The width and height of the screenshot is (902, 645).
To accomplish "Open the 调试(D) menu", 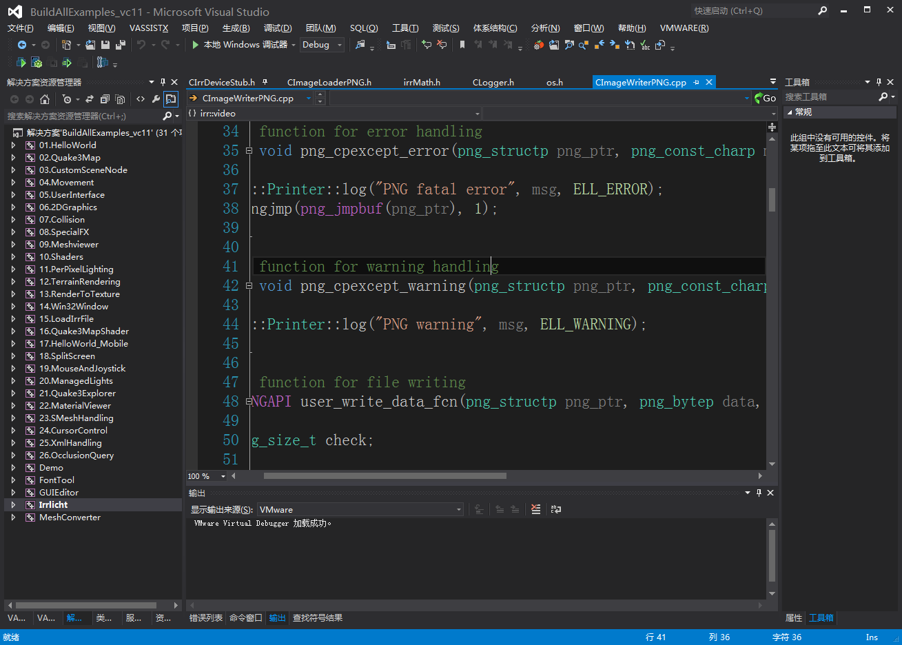I will pos(278,28).
